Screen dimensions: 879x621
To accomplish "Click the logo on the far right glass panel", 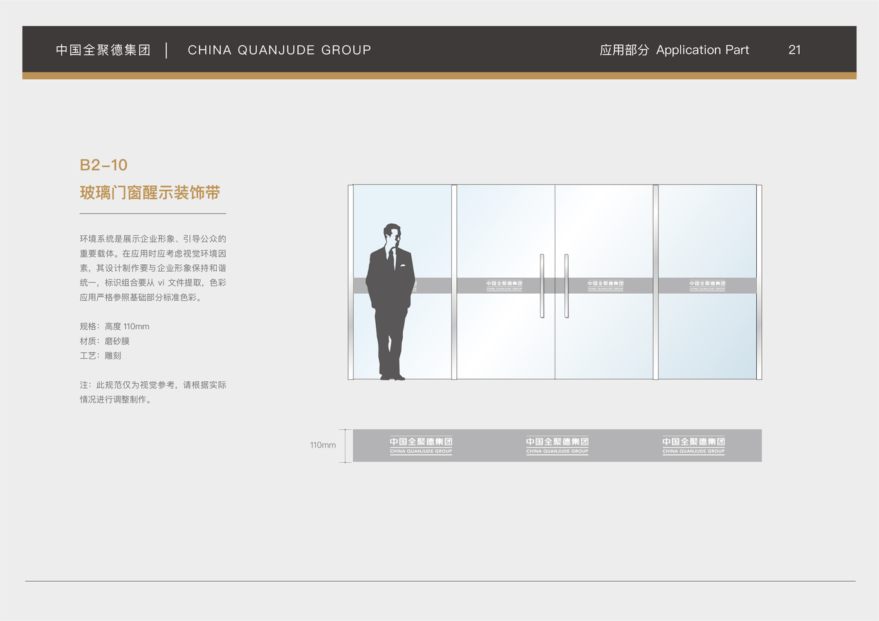I will click(x=707, y=285).
